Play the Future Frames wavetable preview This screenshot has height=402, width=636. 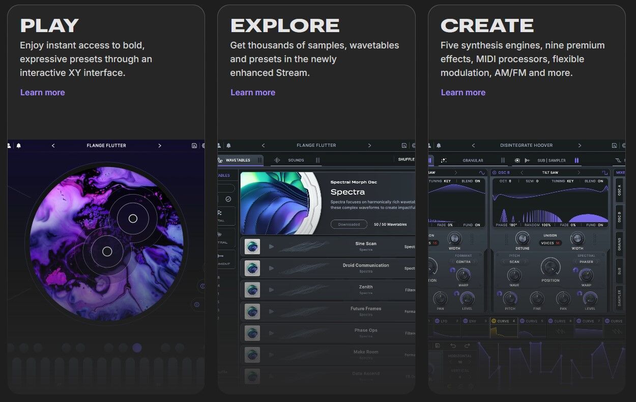coord(271,311)
